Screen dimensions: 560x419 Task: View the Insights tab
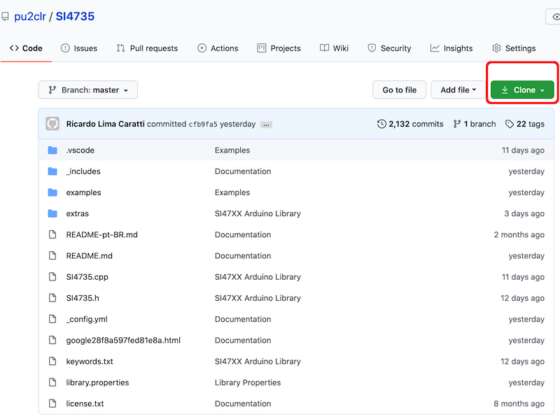[x=451, y=48]
